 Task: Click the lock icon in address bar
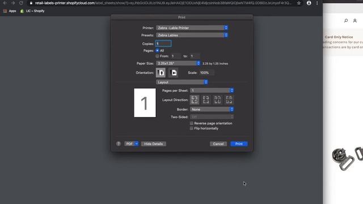pos(31,3)
